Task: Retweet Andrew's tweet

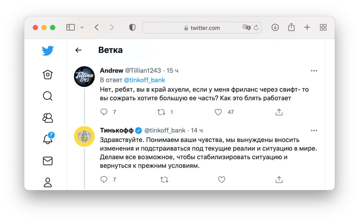Action: (x=161, y=112)
